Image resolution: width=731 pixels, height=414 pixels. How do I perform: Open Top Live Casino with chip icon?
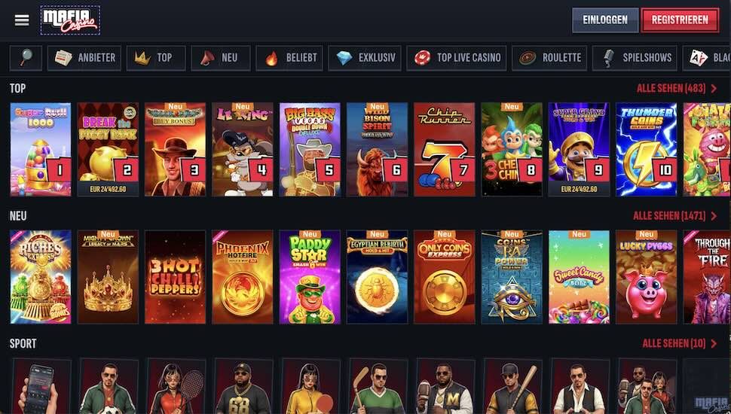pos(457,58)
